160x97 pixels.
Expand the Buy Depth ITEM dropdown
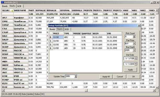point(134,50)
